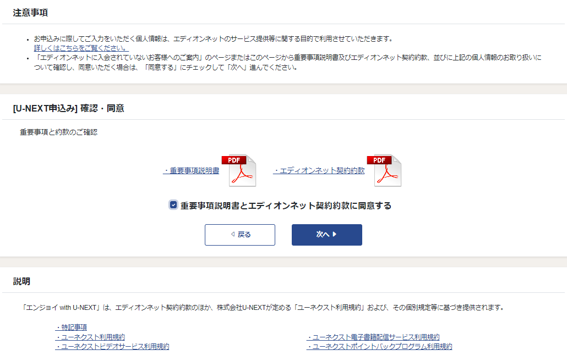Click the 注意事項 section heading
This screenshot has height=361, width=567.
[x=30, y=13]
